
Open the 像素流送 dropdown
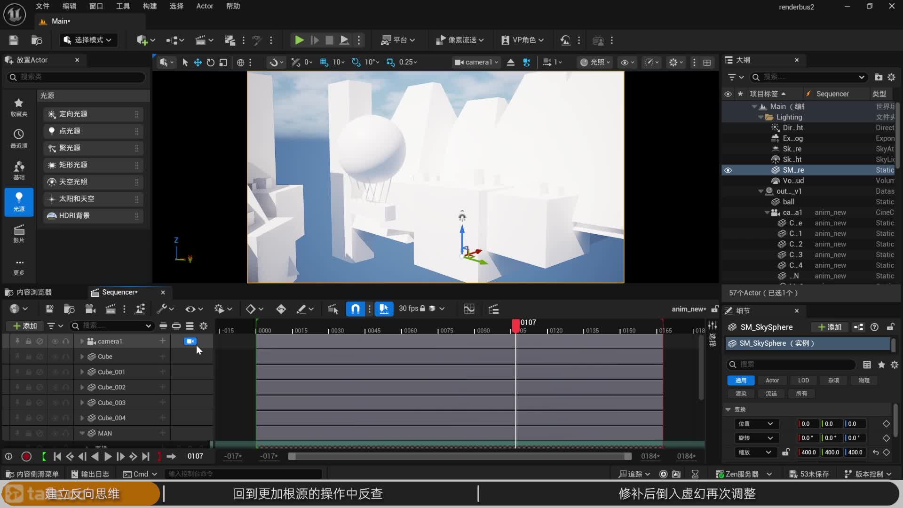pyautogui.click(x=459, y=40)
